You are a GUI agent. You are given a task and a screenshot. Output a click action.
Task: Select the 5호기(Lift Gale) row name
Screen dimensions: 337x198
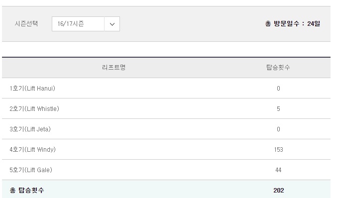[31, 170]
